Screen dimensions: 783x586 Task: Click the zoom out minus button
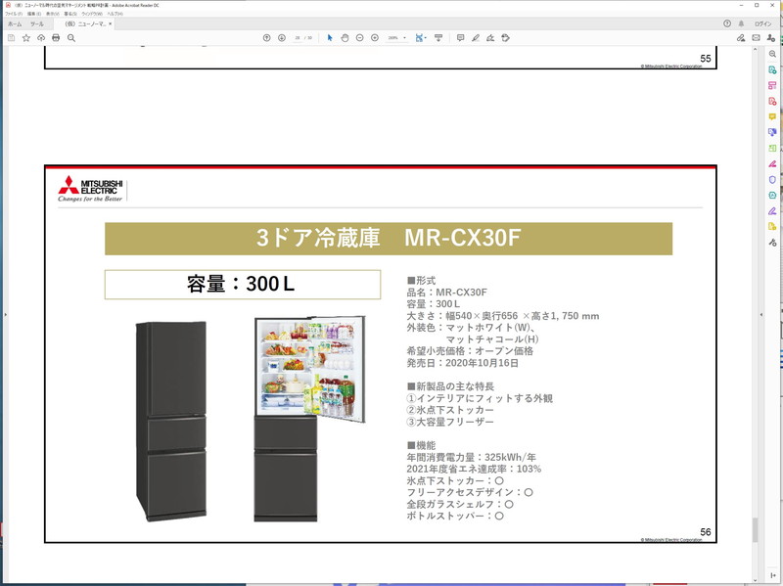click(x=360, y=37)
